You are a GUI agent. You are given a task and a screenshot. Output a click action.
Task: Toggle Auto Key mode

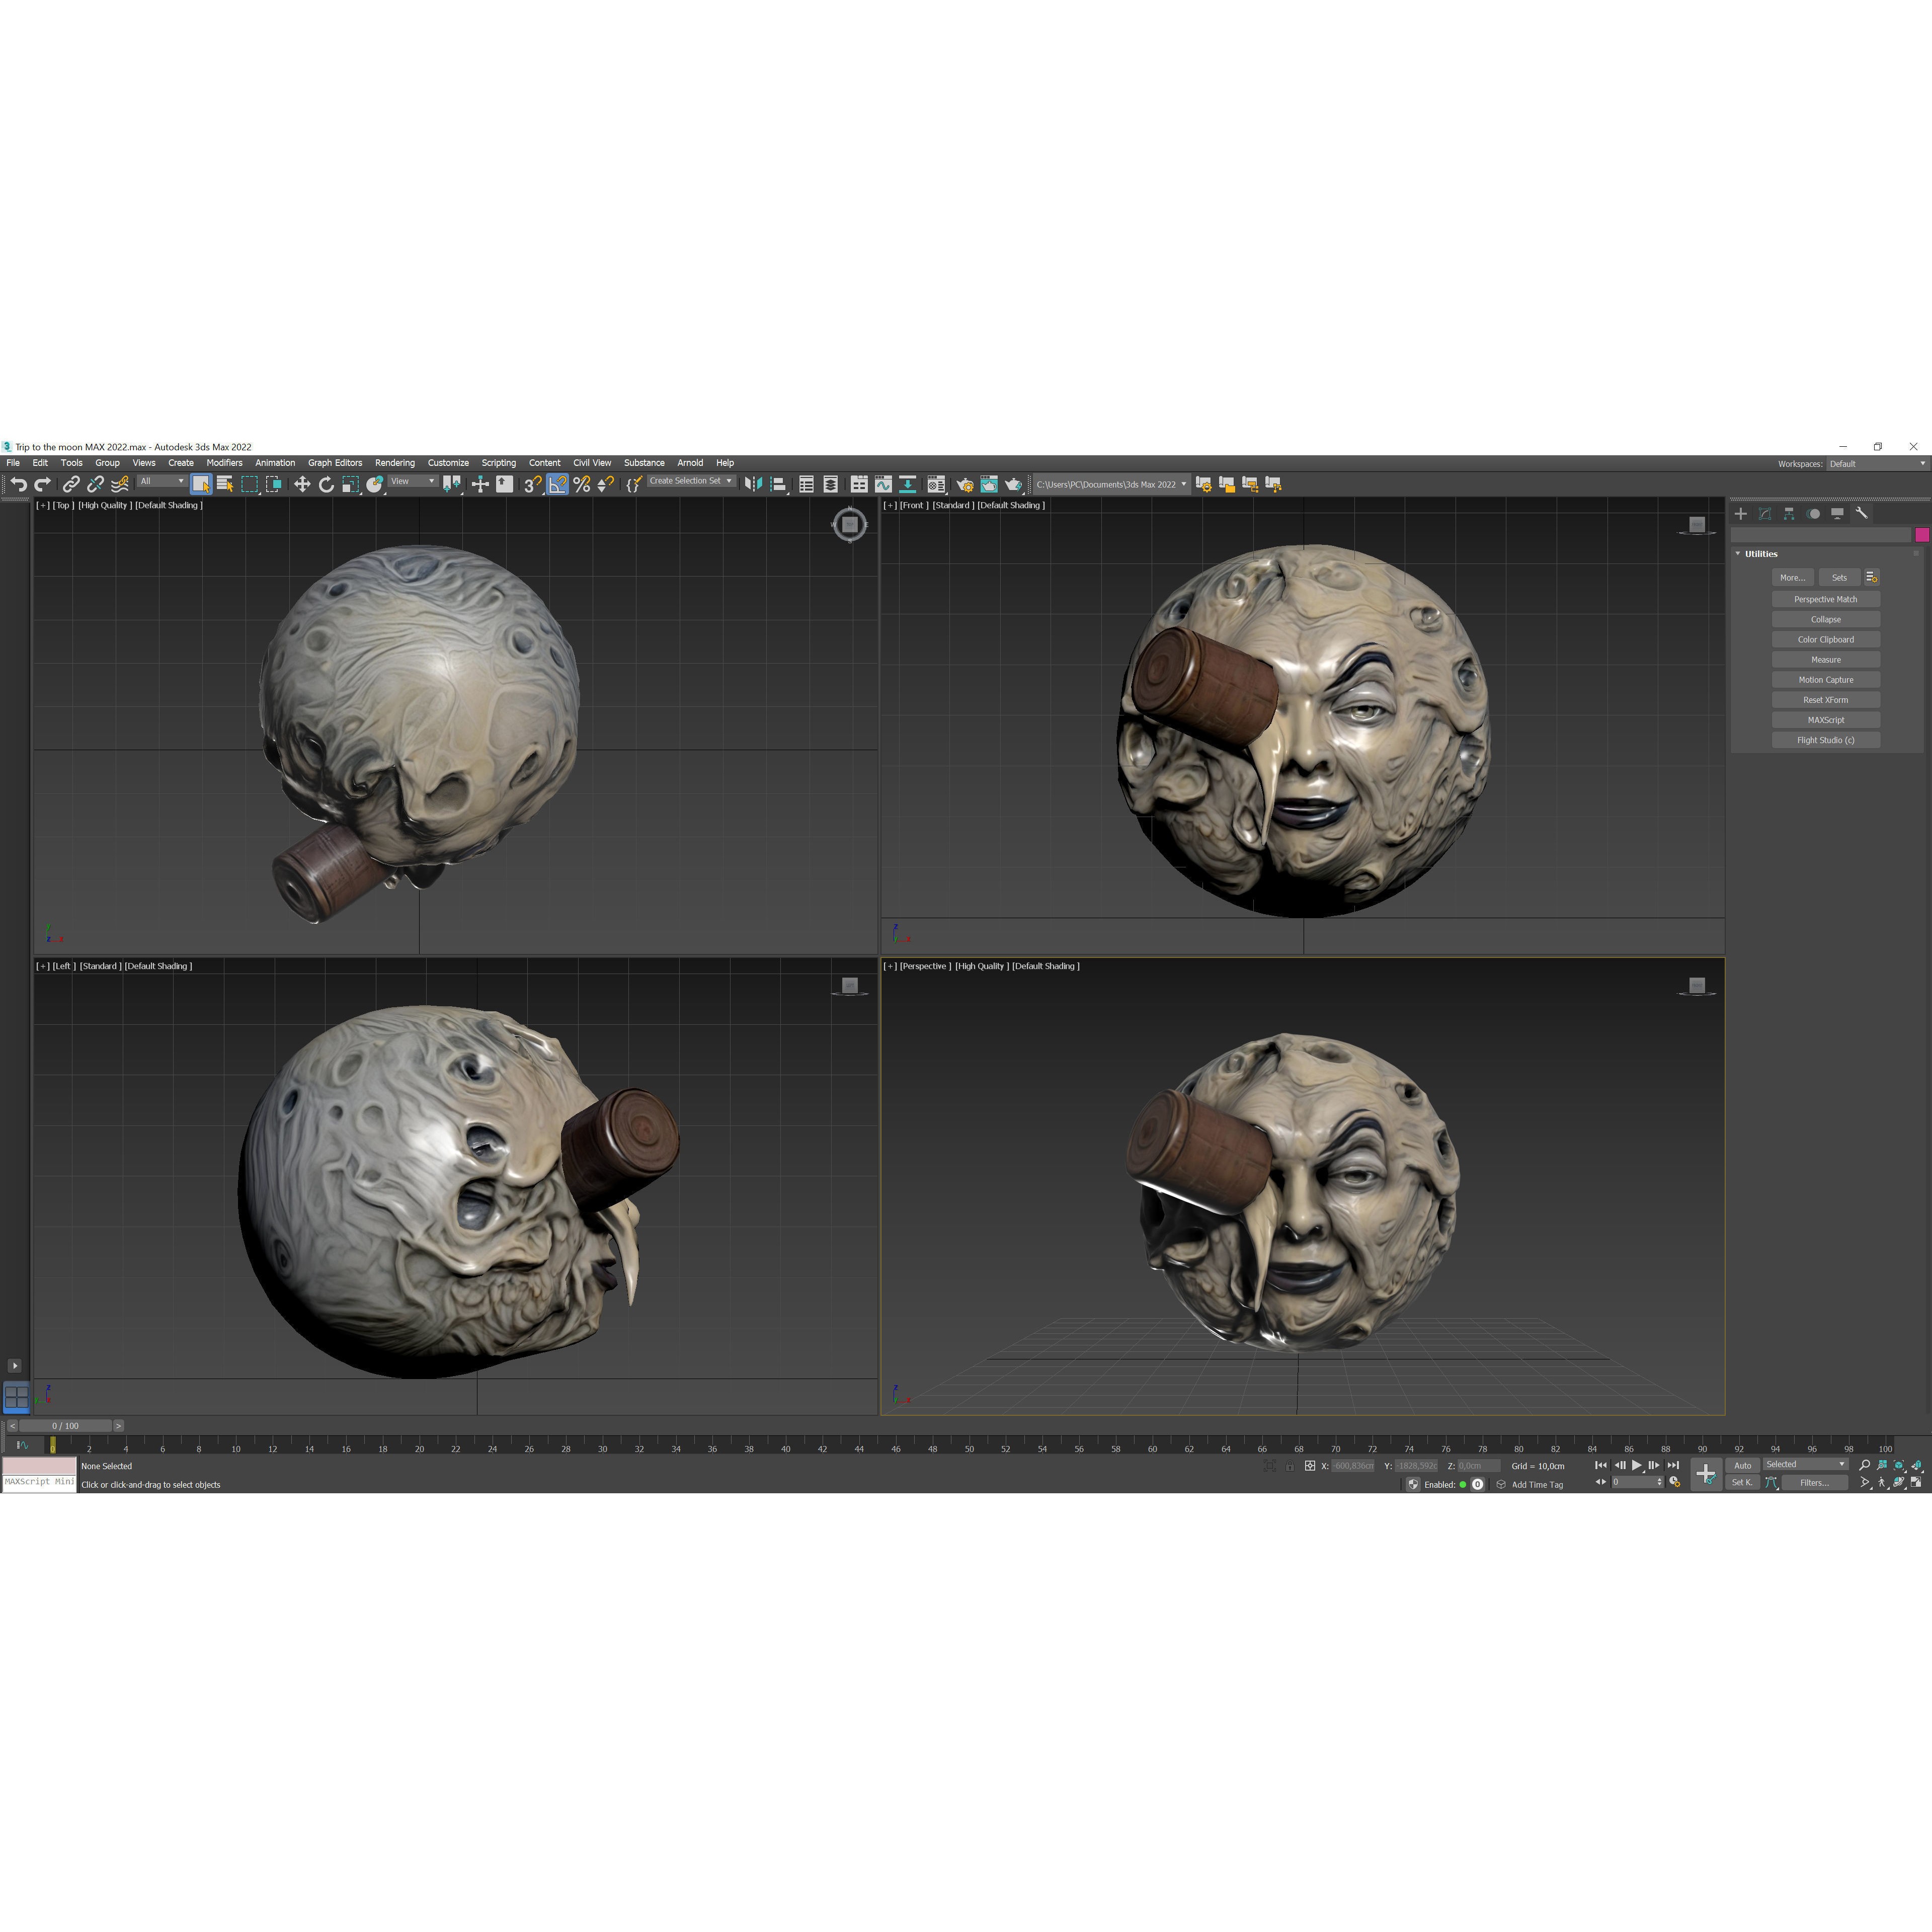(x=1743, y=1466)
